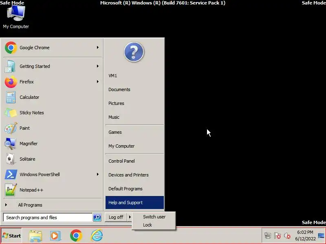The width and height of the screenshot is (326, 244).
Task: Select Switch user from the popup
Action: pyautogui.click(x=154, y=217)
